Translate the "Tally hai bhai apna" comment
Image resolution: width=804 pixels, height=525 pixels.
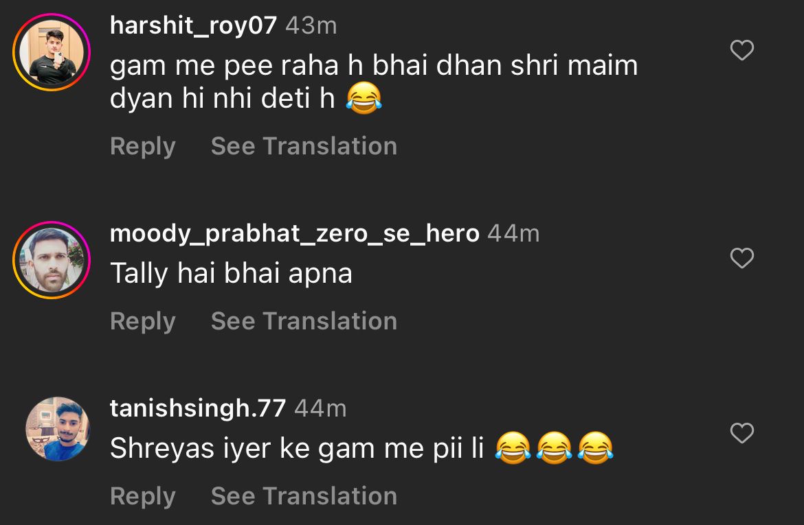tap(304, 321)
